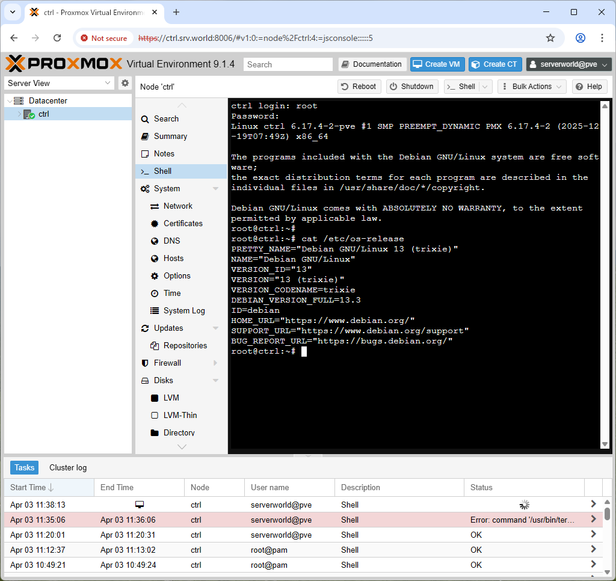
Task: Click the Reboot button
Action: pyautogui.click(x=359, y=87)
